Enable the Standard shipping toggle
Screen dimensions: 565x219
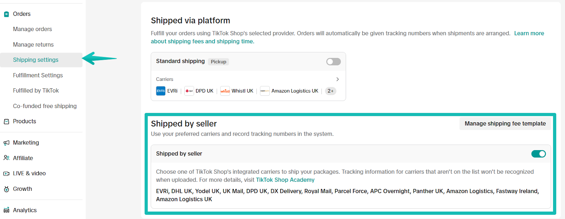[333, 61]
